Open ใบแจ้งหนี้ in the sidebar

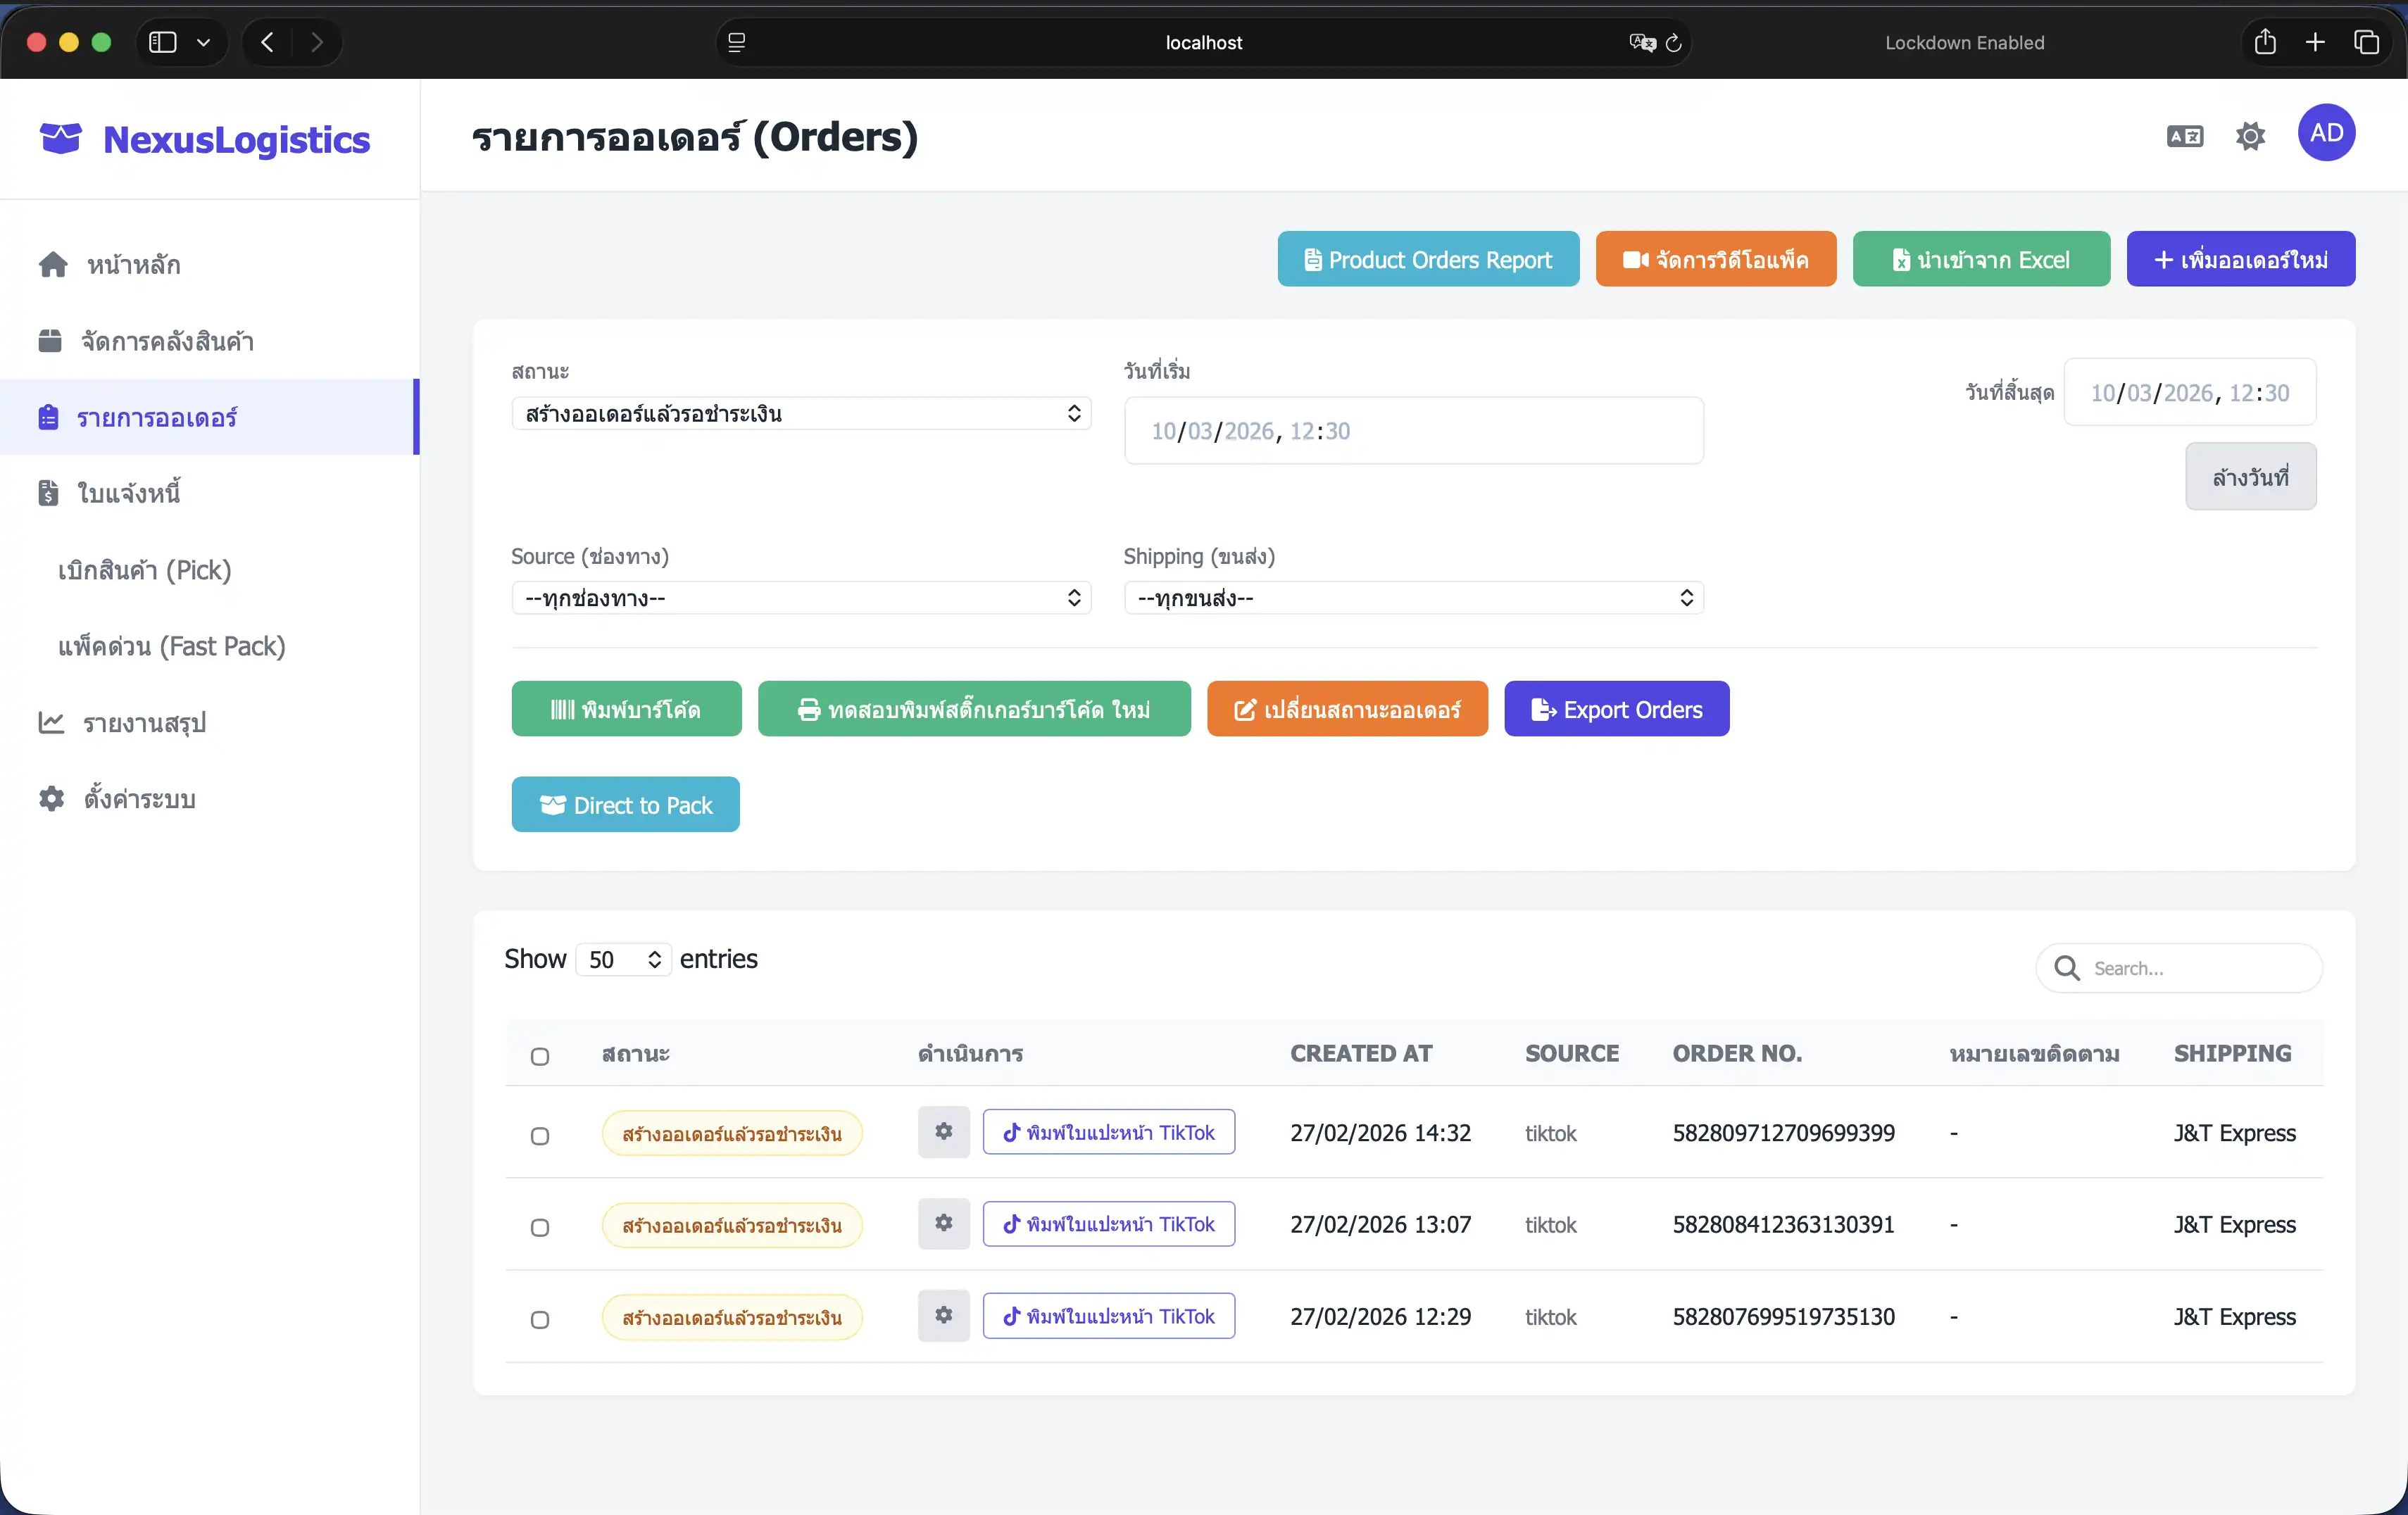tap(129, 493)
